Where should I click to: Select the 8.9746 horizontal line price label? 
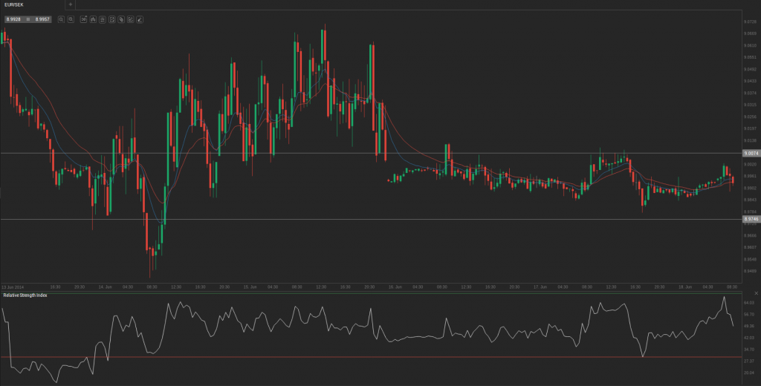pos(751,219)
